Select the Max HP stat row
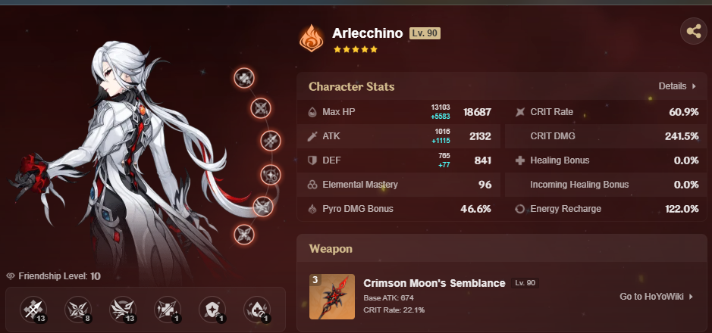Viewport: 712px width, 333px height. 399,112
